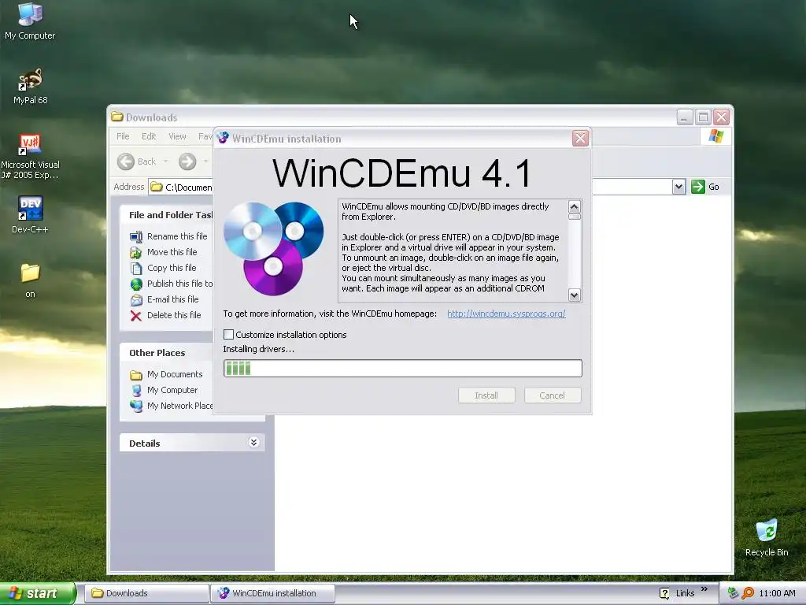The image size is (806, 605).
Task: Click the My Network Places icon
Action: pyautogui.click(x=136, y=406)
